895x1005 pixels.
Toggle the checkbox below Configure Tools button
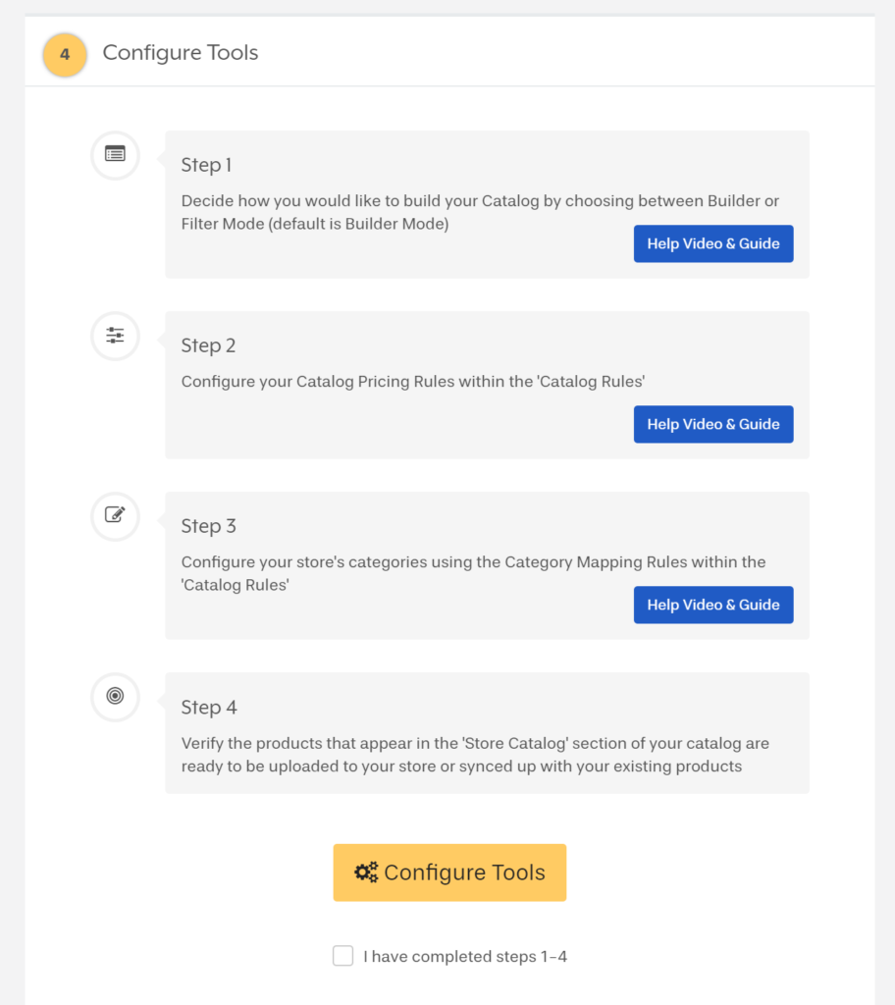pos(342,955)
